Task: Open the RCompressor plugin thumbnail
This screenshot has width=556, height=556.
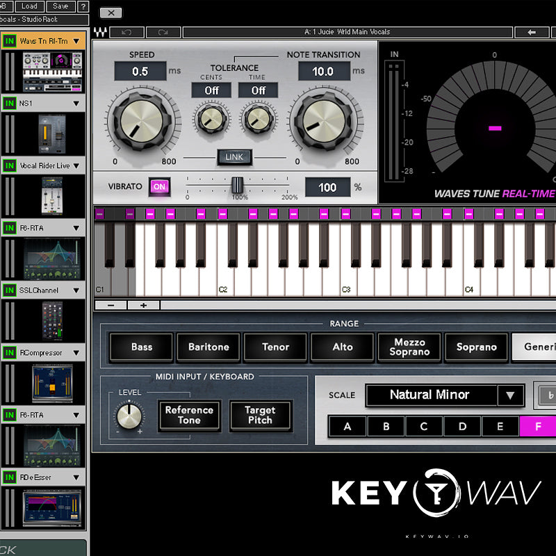Action: [x=52, y=384]
